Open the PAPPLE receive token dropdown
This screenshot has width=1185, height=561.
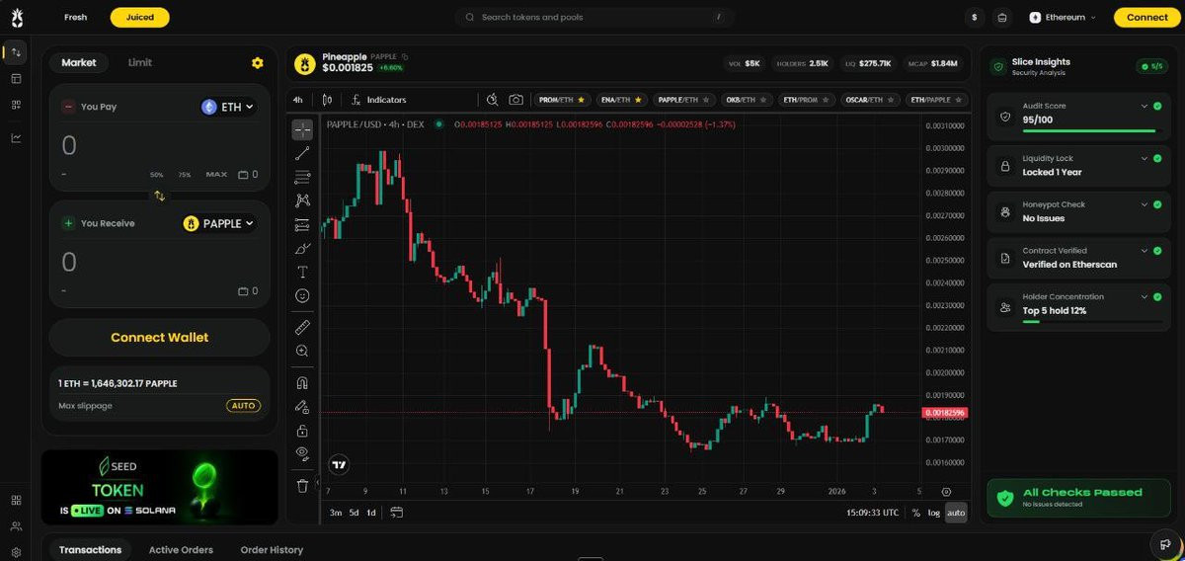(x=218, y=223)
